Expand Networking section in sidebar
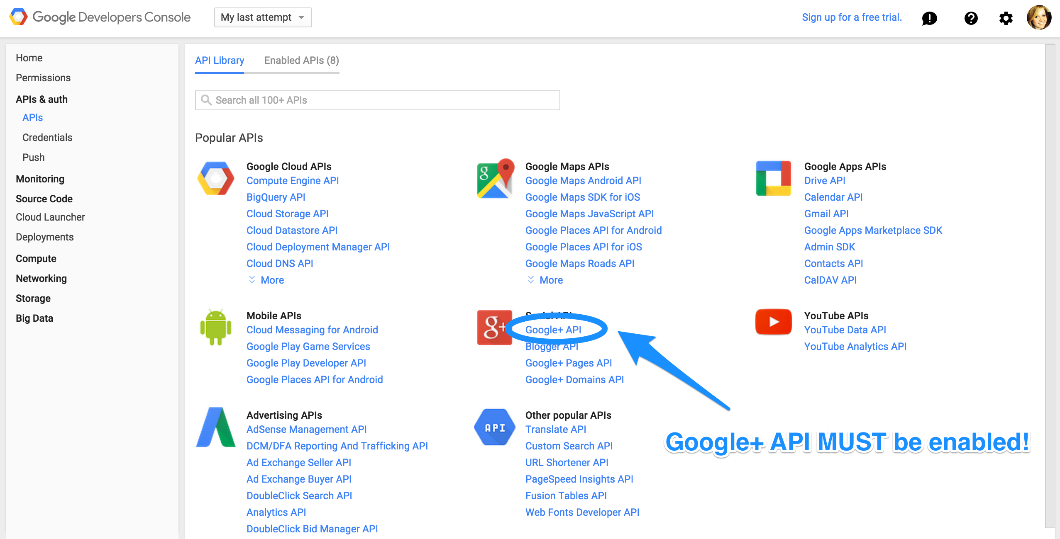 click(x=41, y=278)
